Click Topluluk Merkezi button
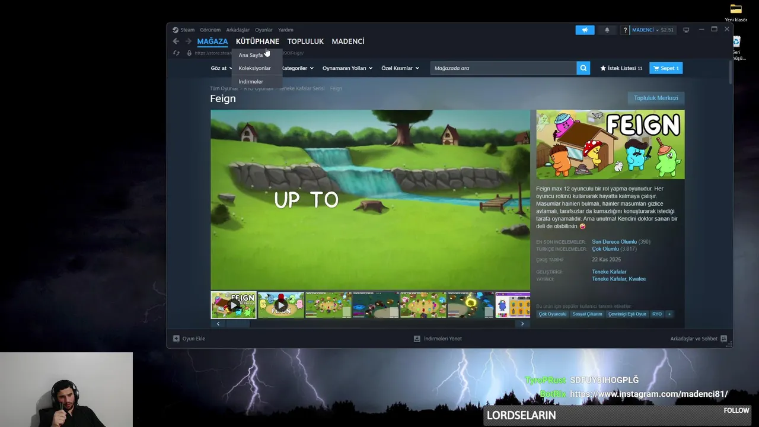759x427 pixels. coord(656,98)
